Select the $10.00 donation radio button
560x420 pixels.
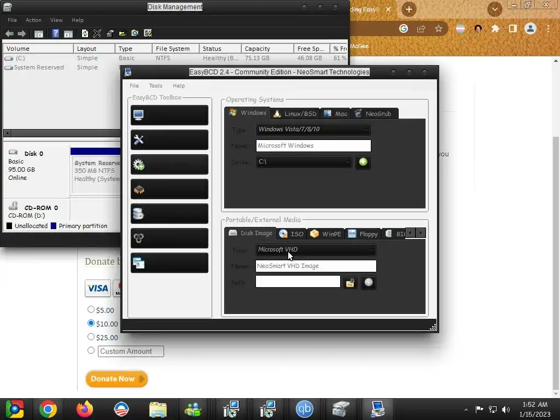point(91,323)
